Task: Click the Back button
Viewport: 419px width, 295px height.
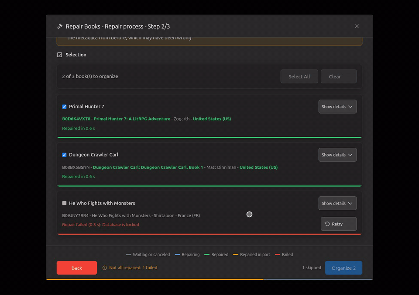Action: (x=77, y=268)
